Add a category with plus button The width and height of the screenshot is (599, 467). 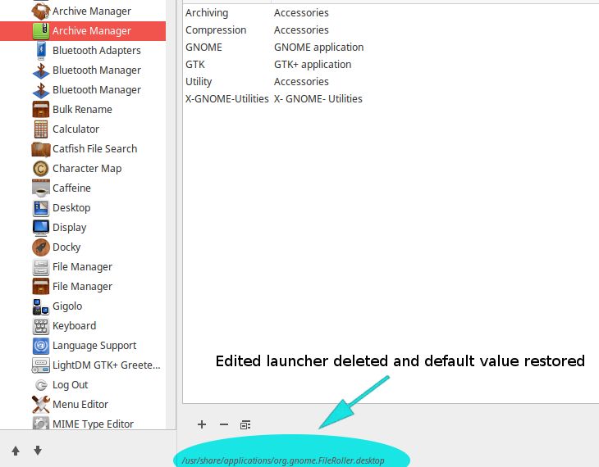[x=202, y=424]
